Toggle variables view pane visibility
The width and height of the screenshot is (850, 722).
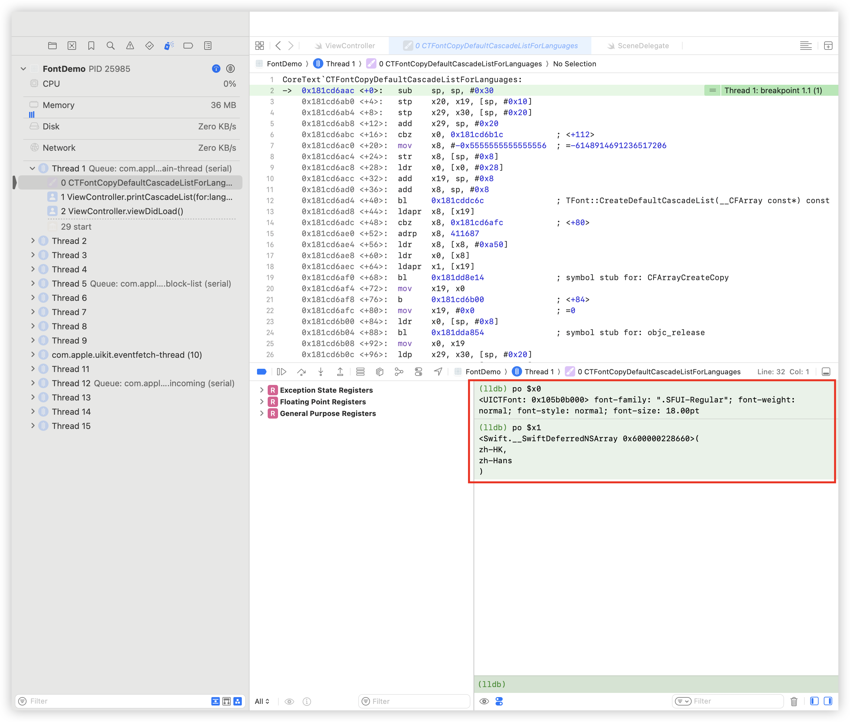tap(814, 701)
